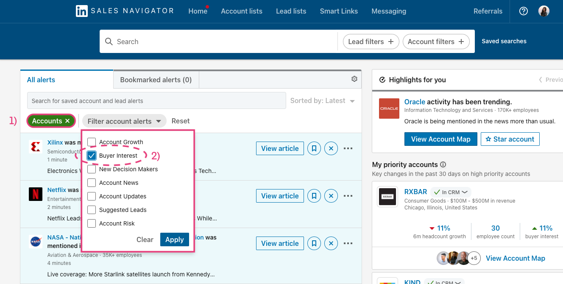Click the NASA company logo

pos(36,242)
